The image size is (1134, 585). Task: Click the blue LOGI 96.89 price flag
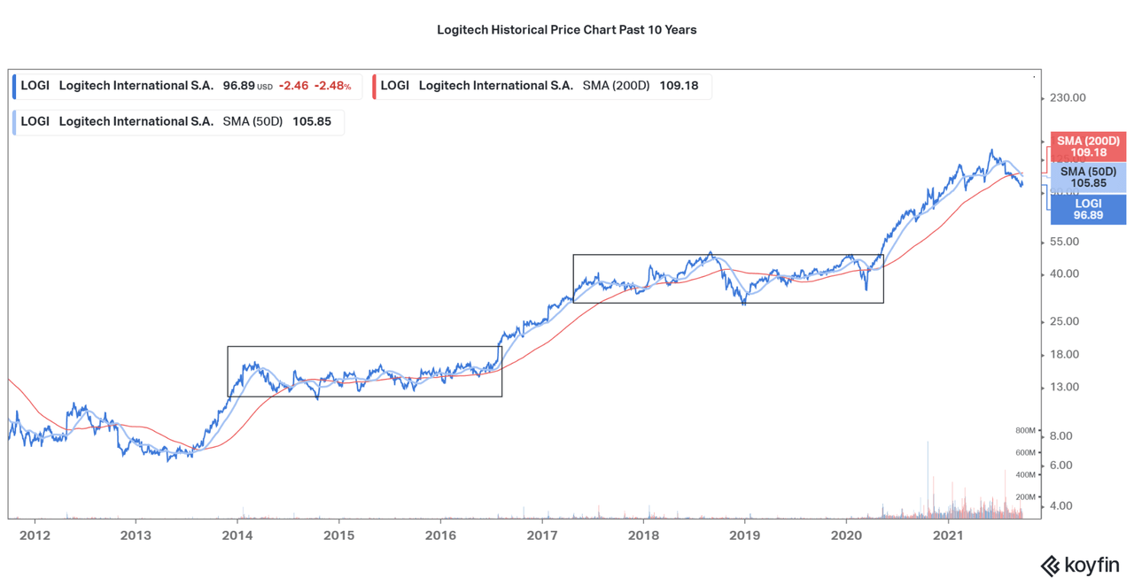pyautogui.click(x=1087, y=210)
